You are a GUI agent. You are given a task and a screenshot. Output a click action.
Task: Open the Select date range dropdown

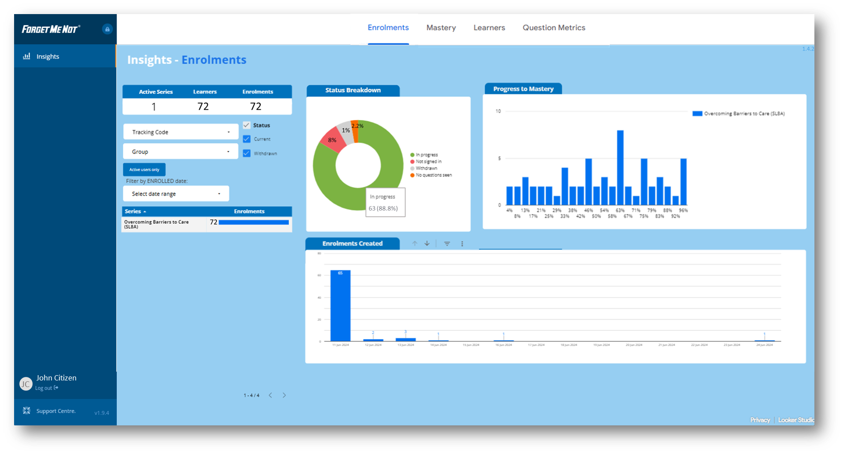click(176, 194)
